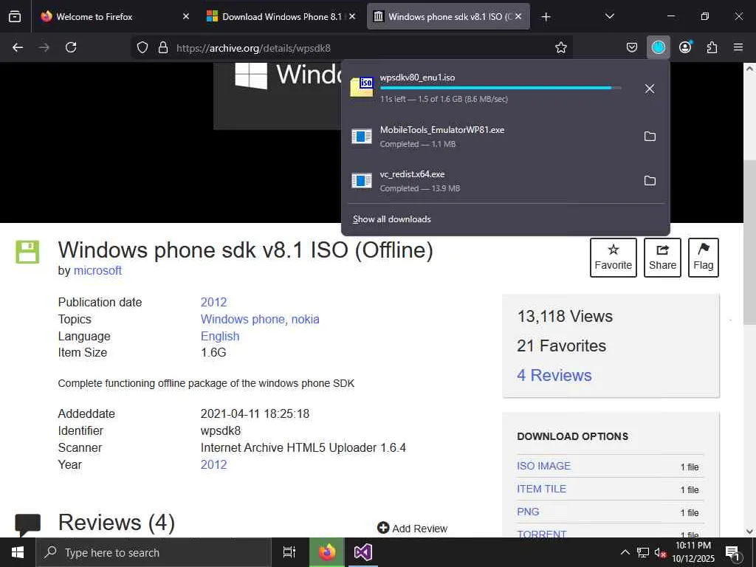
Task: Open Windows Start menu
Action: (x=18, y=552)
